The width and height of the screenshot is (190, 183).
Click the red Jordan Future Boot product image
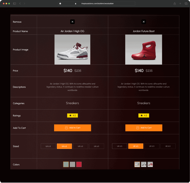tap(144, 50)
